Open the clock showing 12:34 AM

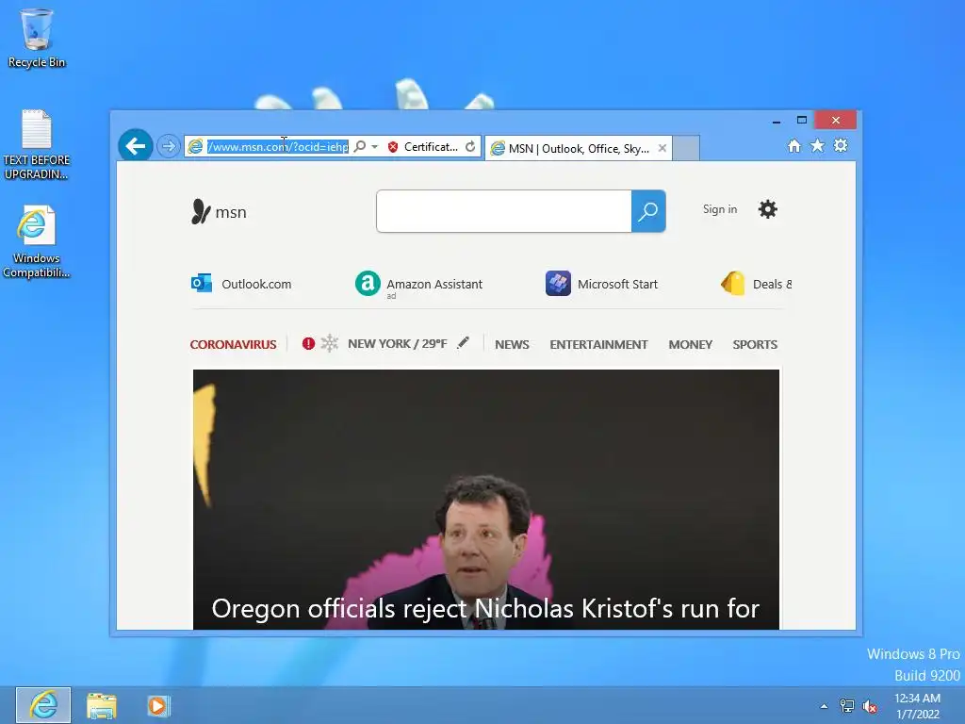click(917, 706)
